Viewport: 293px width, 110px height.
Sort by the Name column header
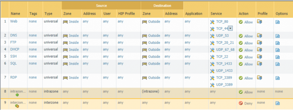pos(15,14)
